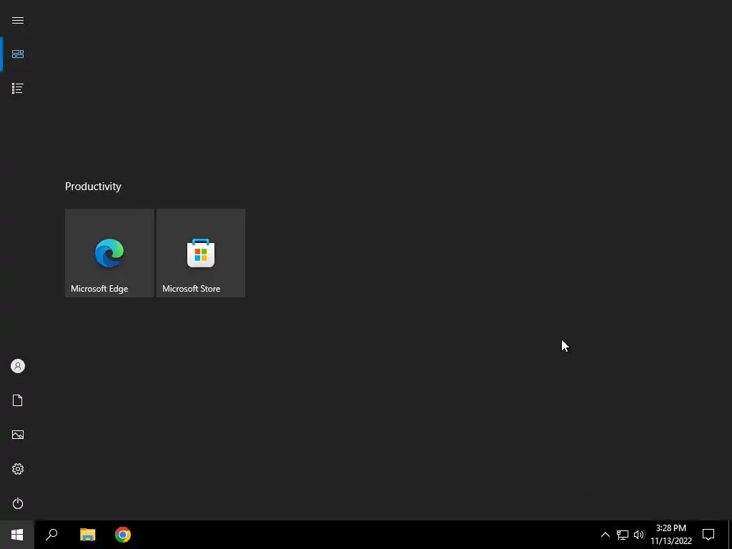
Task: Open the Documents folder icon
Action: point(18,400)
